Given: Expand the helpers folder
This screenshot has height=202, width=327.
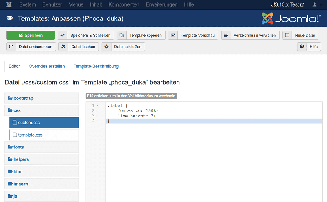Looking at the screenshot, I should [x=21, y=159].
